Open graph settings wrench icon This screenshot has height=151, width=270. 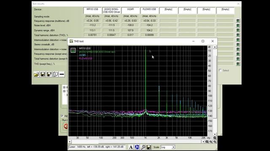[x=143, y=147]
